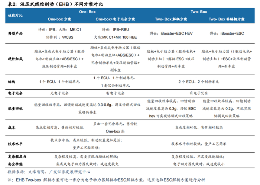
Task: Click the 'Two- Box' group header
Action: coord(199,12)
